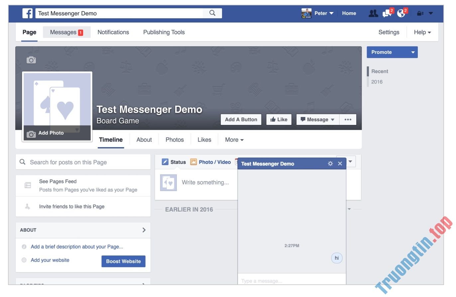Open the About tab

(x=144, y=140)
